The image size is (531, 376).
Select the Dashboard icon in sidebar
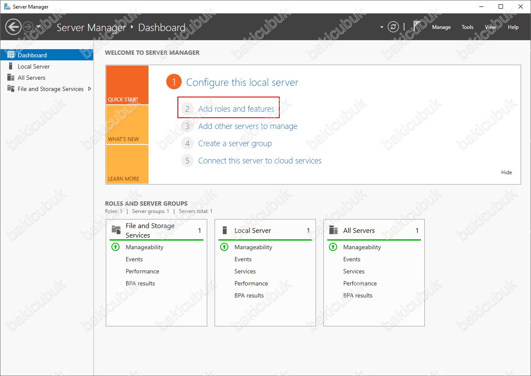point(11,55)
